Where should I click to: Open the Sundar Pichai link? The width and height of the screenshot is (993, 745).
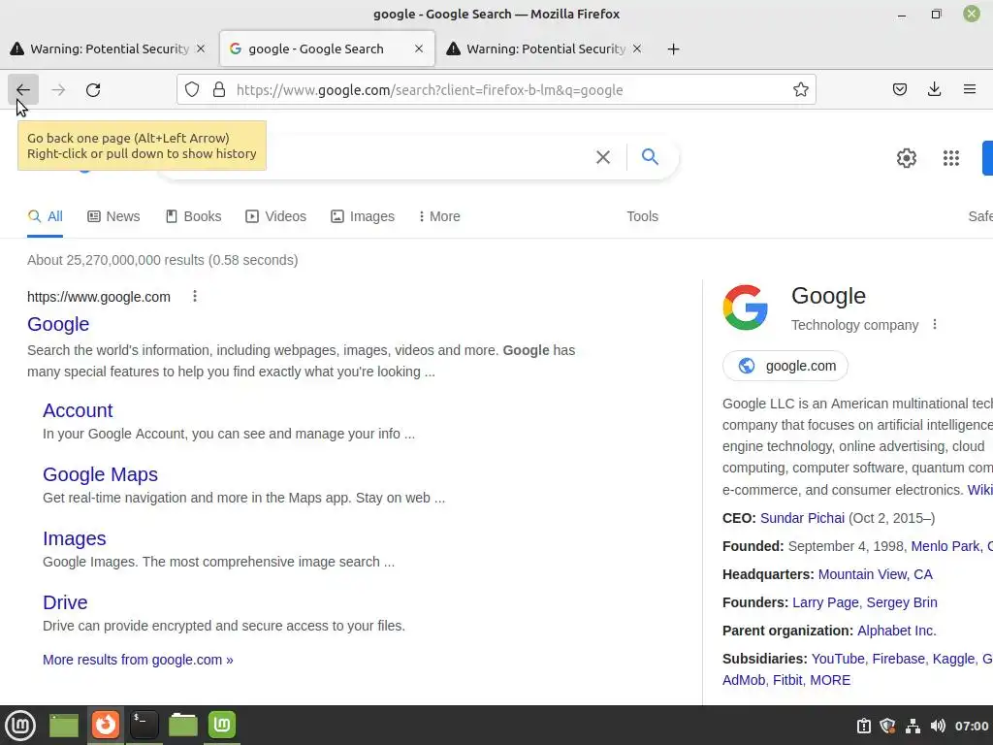coord(802,518)
